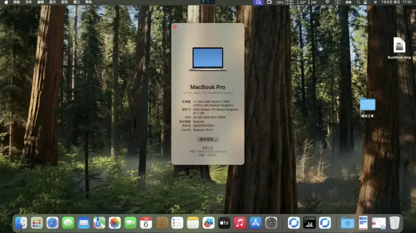416x233 pixels.
Task: Click the 32 GB 3200 MHz DDR4 memory text
Action: [x=209, y=117]
